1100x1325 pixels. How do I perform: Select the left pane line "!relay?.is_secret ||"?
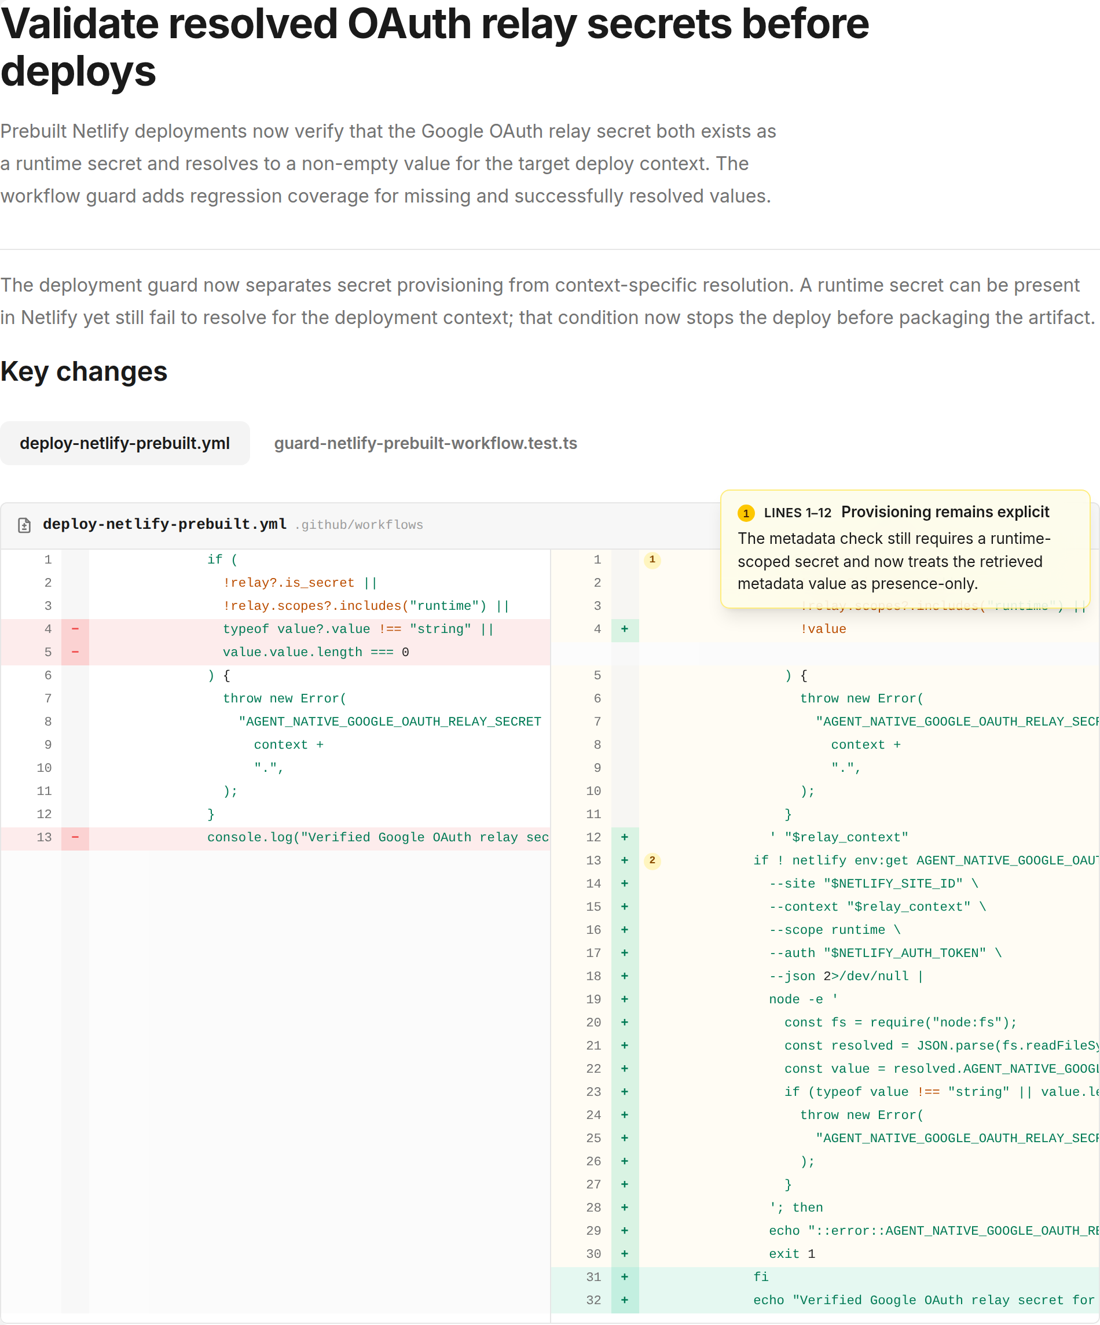(276, 583)
